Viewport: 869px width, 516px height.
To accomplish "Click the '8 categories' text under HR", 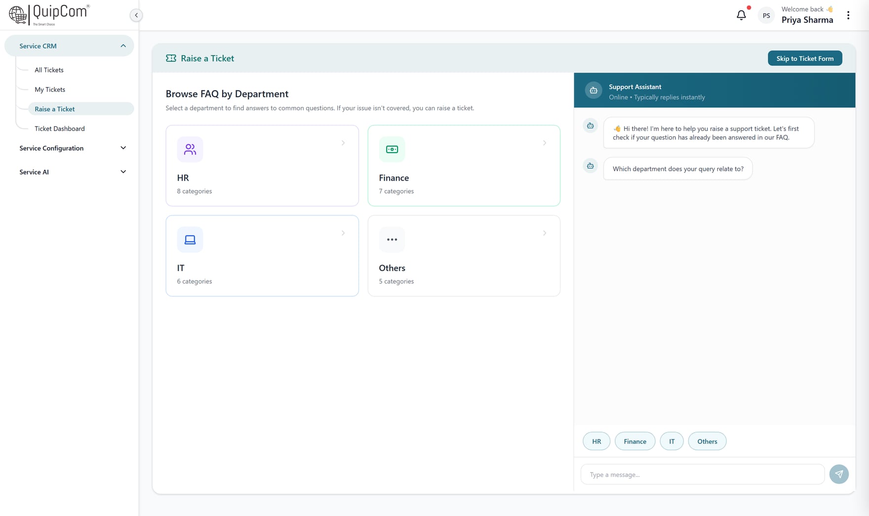I will click(195, 191).
